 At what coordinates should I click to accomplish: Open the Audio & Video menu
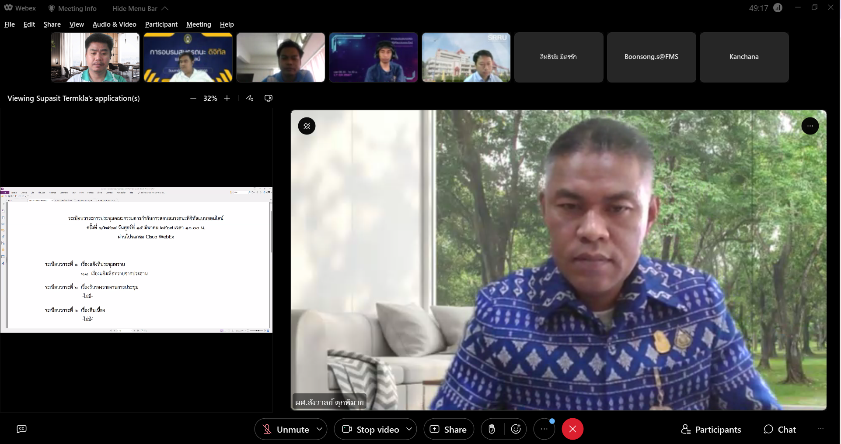pyautogui.click(x=115, y=24)
